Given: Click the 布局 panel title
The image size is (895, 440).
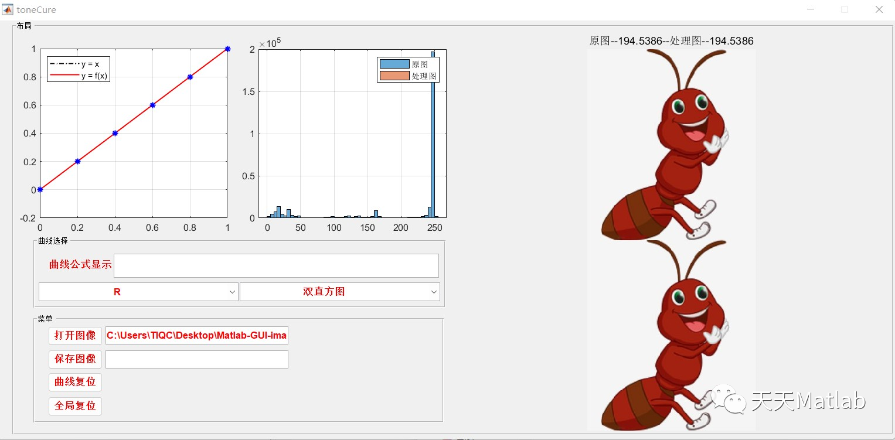Looking at the screenshot, I should point(24,26).
